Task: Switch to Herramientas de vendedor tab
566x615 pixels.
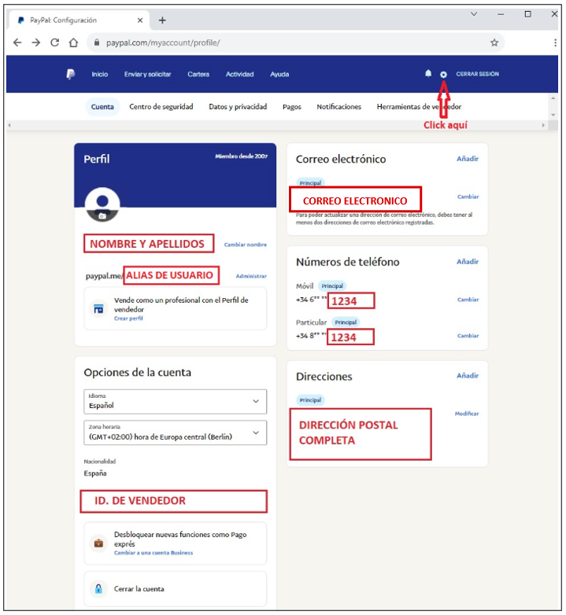Action: click(x=419, y=107)
